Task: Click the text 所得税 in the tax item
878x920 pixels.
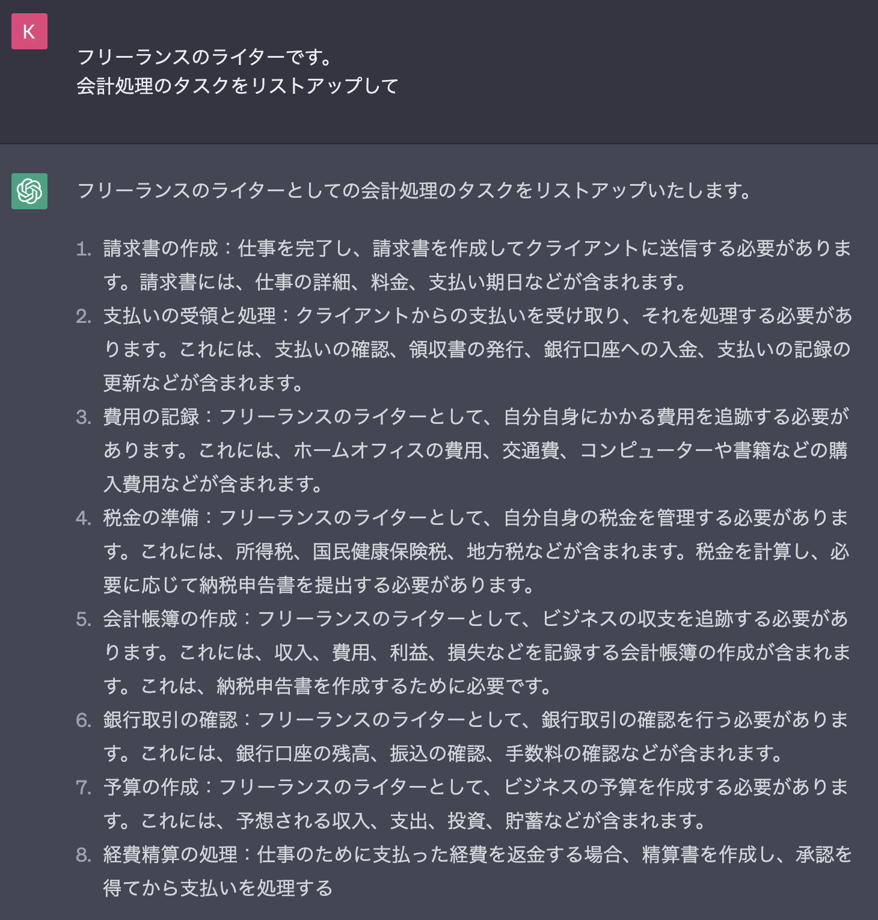Action: tap(264, 551)
